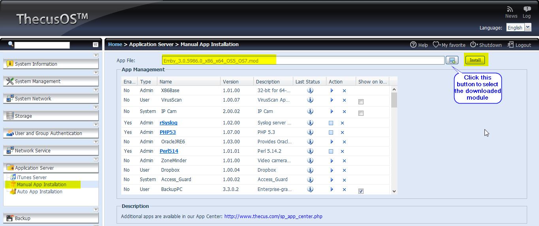Open the News feed icon
This screenshot has width=539, height=226.
point(510,9)
